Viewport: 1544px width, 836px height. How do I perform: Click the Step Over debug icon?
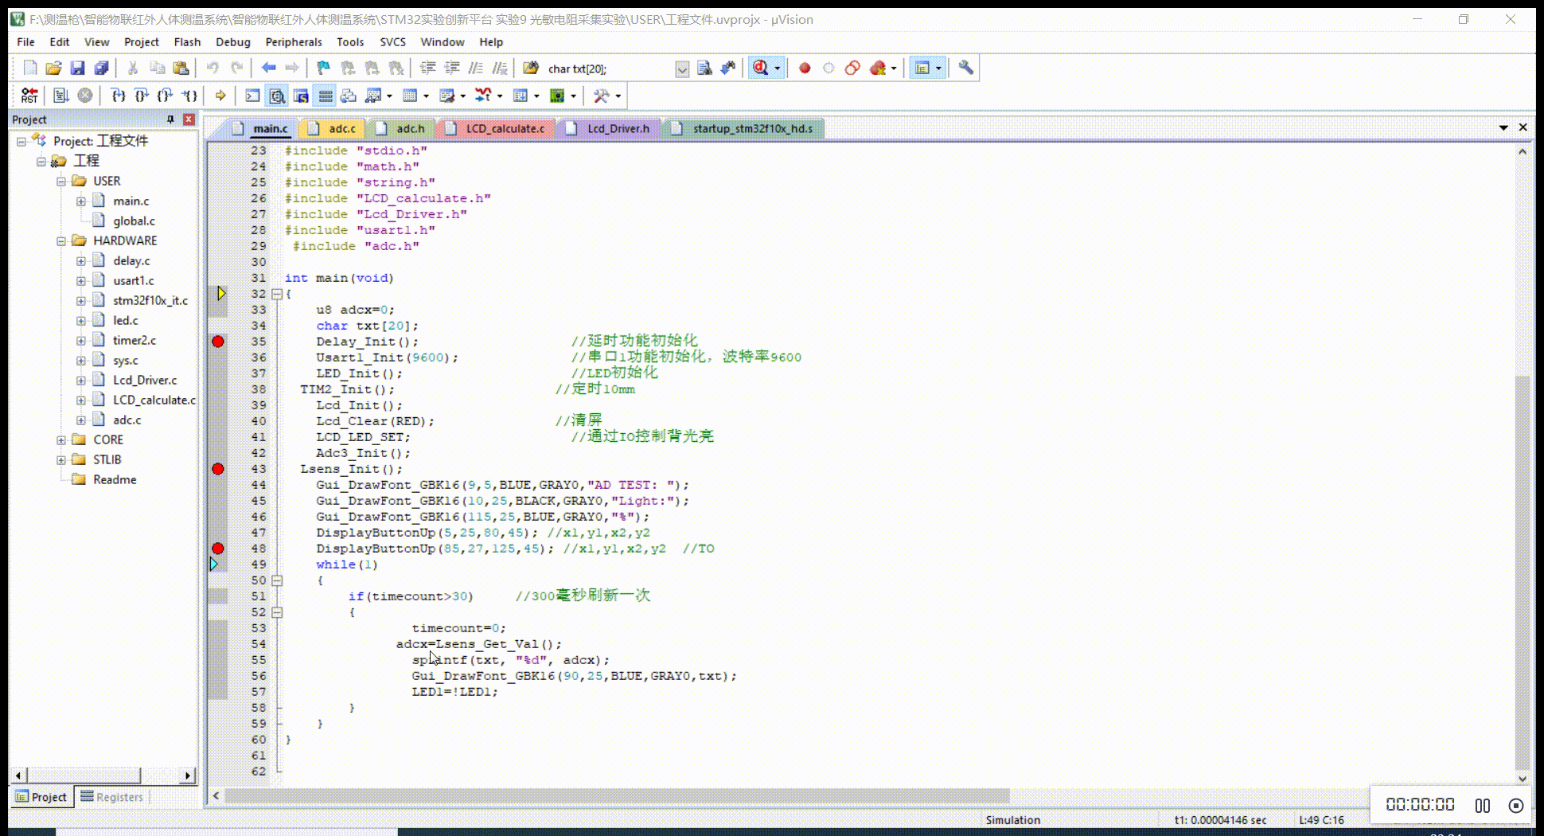142,96
